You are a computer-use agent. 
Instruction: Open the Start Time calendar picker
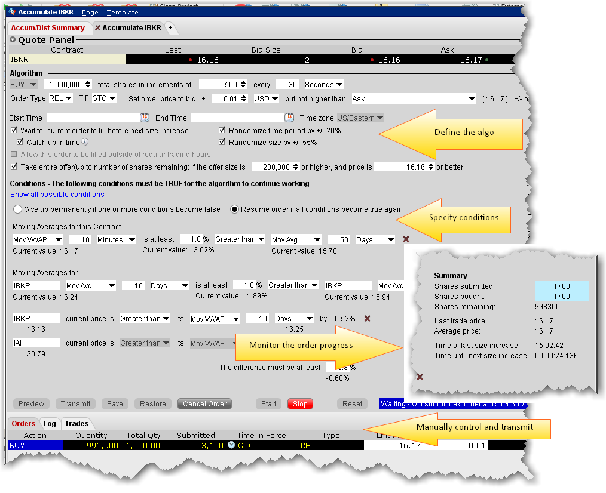tap(144, 118)
